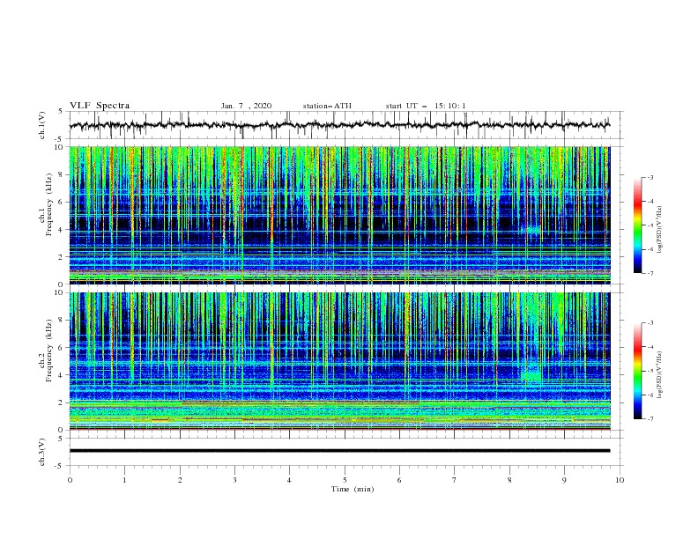Click the ch.2 colorbar "log(PSD)(V²/Hz)" label
Image resolution: width=698 pixels, height=539 pixels.
tap(660, 375)
